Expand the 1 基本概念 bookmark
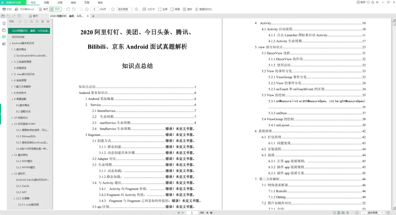This screenshot has height=215, width=396. [x=12, y=49]
